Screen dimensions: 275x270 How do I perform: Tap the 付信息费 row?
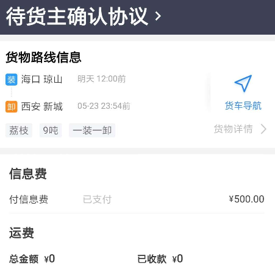(x=137, y=199)
